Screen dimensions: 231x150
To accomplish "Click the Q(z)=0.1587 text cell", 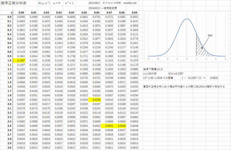I will click(177, 73).
